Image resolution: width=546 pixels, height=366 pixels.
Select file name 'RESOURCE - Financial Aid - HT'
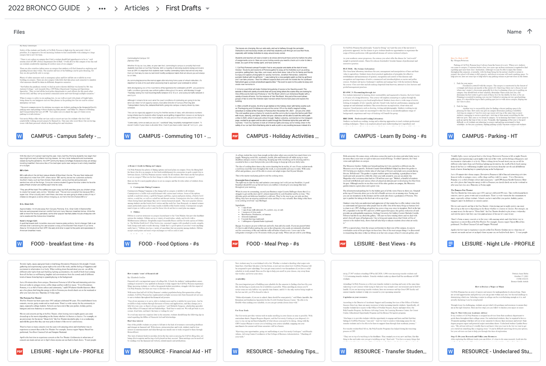(175, 352)
